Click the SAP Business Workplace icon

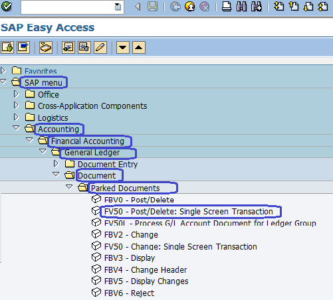(x=46, y=47)
